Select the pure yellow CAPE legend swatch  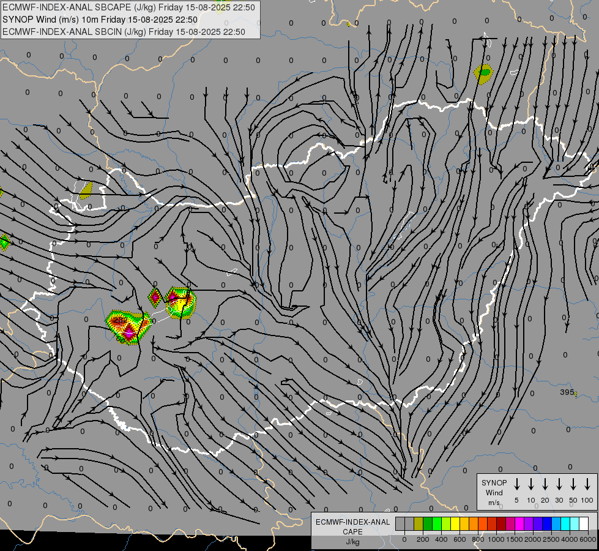point(455,523)
